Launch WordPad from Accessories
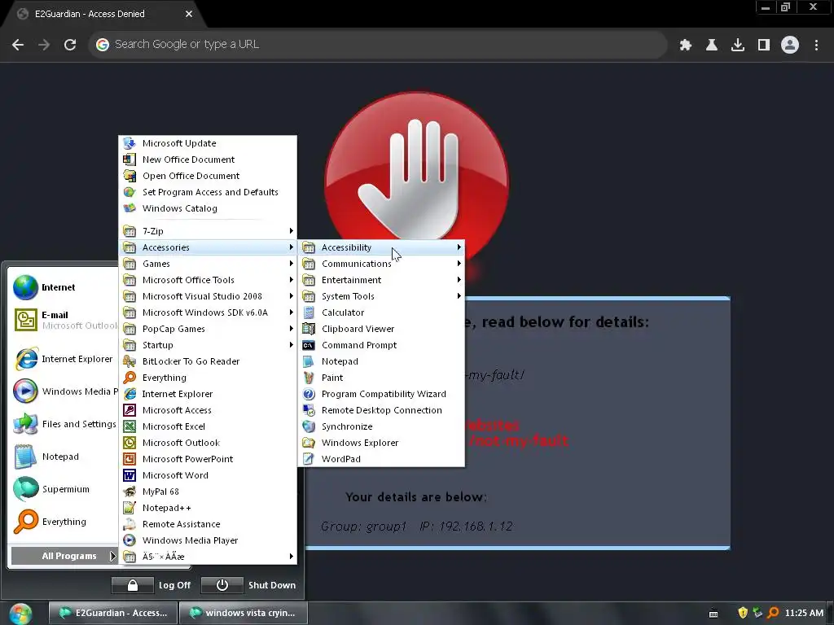834x625 pixels. 381,459
